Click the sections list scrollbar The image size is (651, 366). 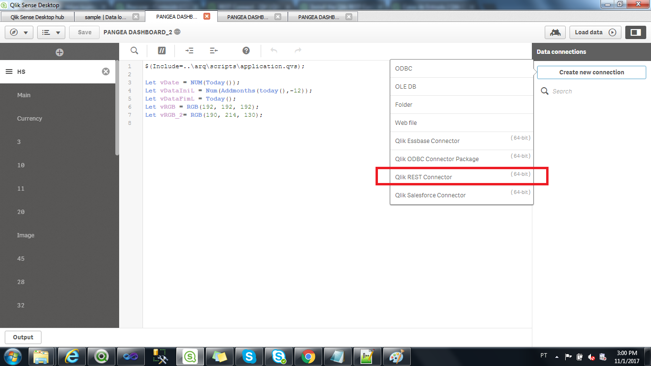[x=117, y=107]
